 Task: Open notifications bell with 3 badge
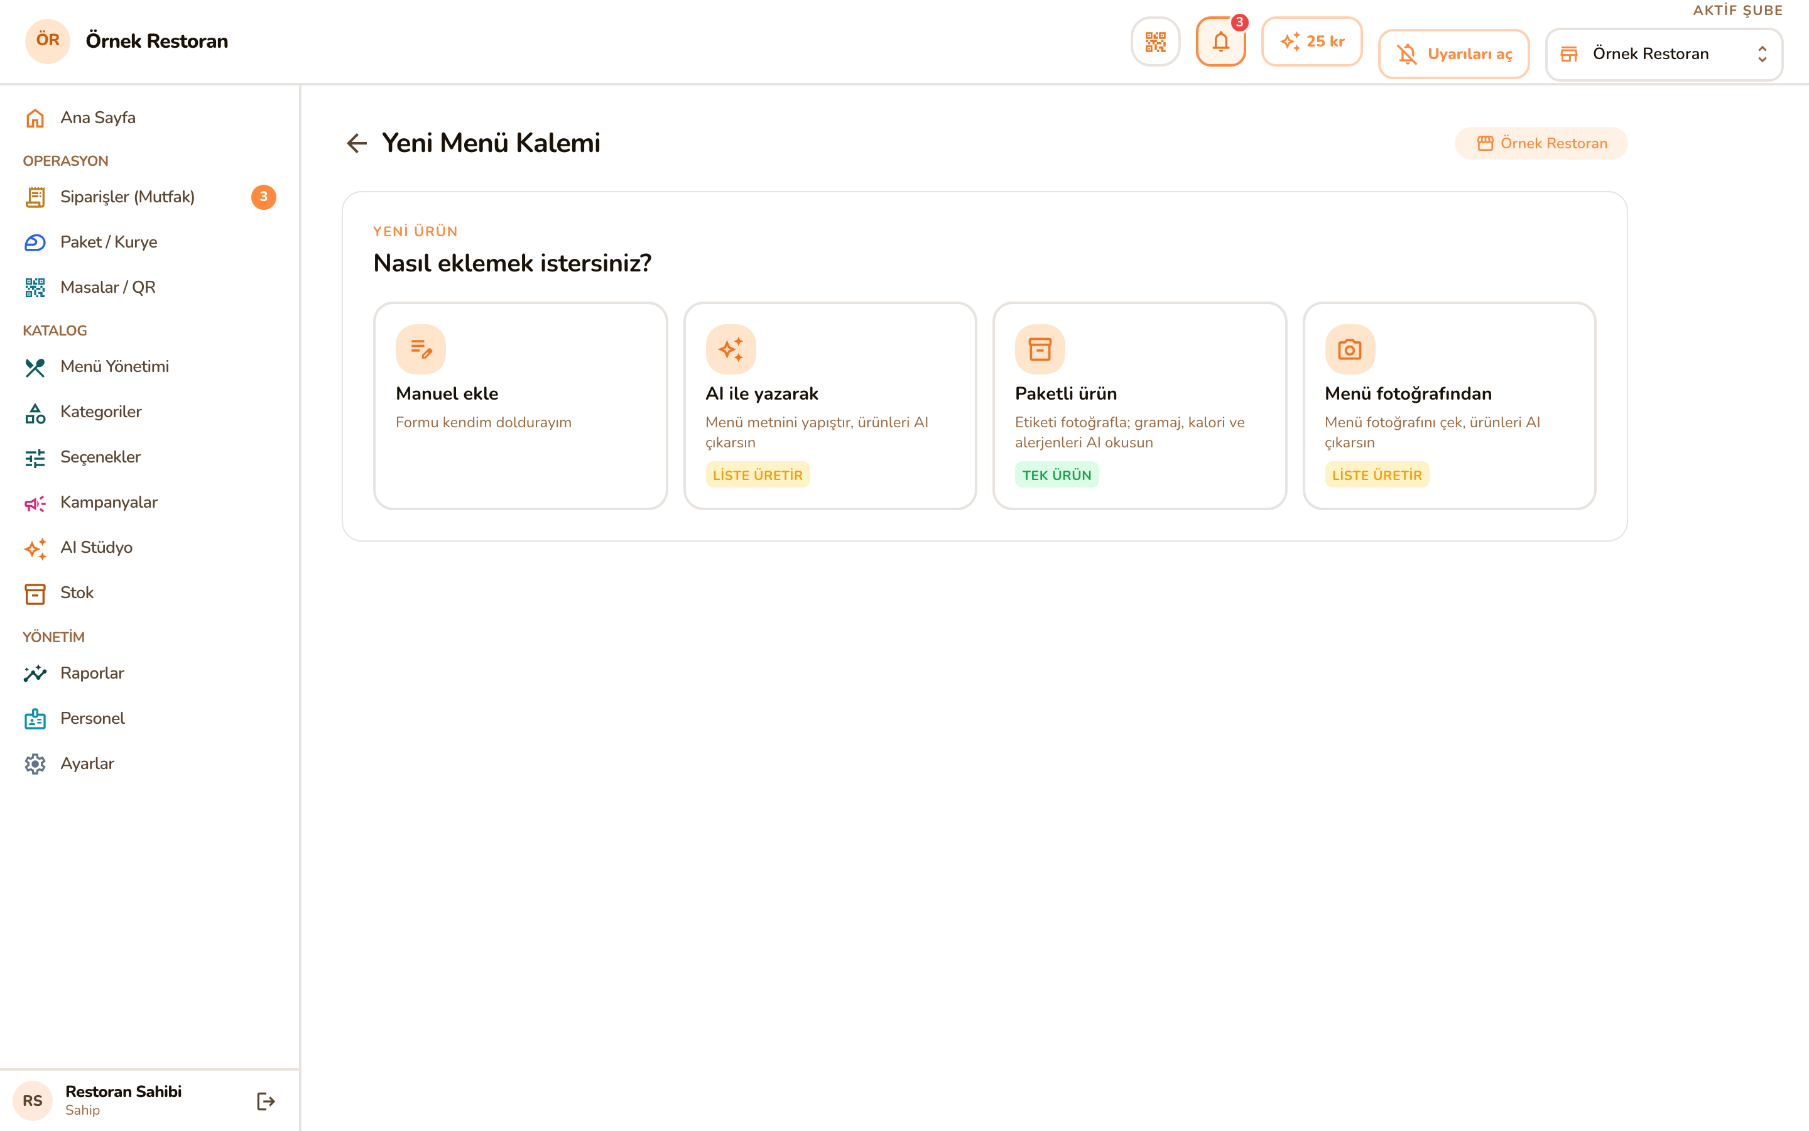click(1220, 42)
